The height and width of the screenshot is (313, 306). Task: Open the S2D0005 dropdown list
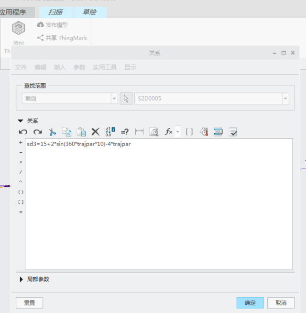285,99
